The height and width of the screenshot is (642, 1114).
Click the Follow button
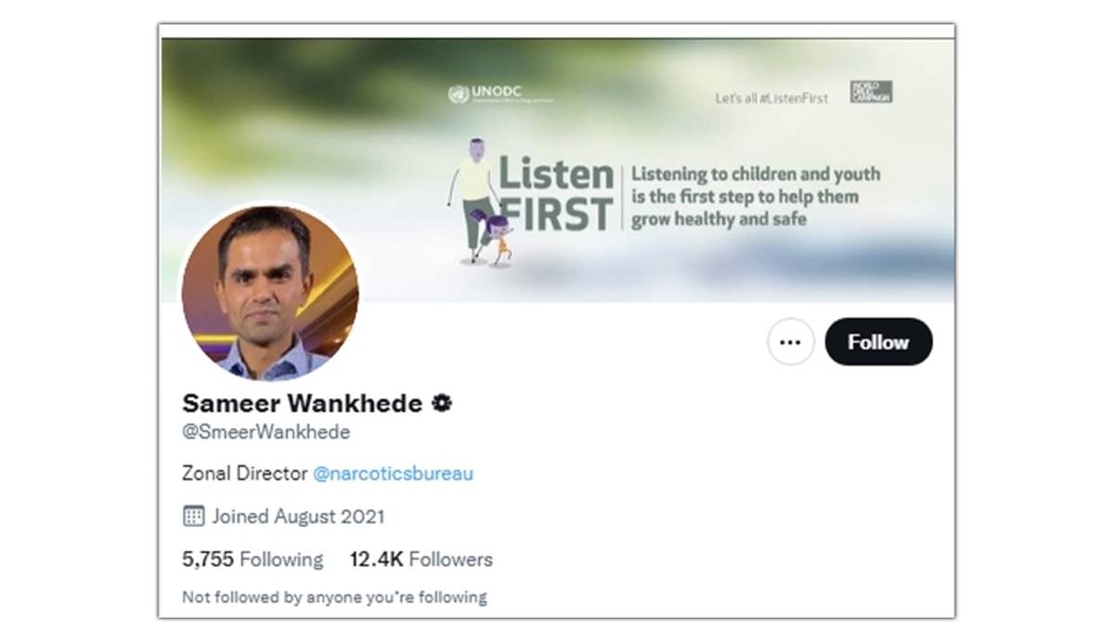[x=878, y=342]
